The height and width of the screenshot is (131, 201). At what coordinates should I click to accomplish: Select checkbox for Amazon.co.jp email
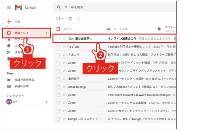coord(58,87)
